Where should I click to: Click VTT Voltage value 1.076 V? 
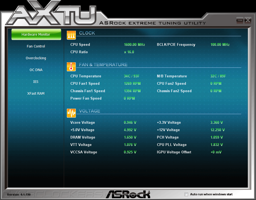[x=130, y=145]
